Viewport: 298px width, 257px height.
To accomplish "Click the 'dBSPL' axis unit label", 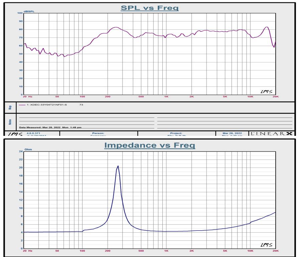I will [x=29, y=11].
